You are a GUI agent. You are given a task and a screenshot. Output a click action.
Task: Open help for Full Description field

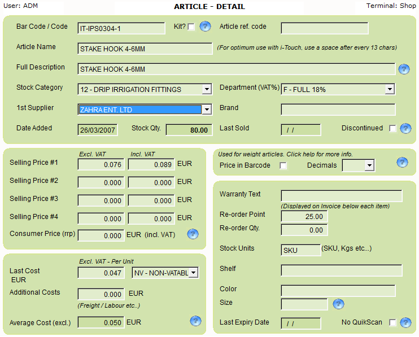click(404, 69)
